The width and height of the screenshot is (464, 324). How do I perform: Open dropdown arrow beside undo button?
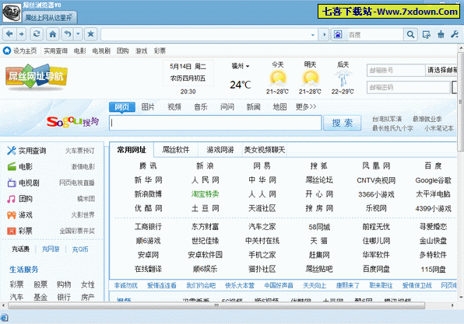click(x=78, y=34)
